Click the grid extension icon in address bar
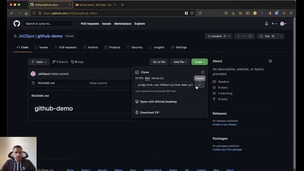The width and height of the screenshot is (304, 171). coord(186,13)
